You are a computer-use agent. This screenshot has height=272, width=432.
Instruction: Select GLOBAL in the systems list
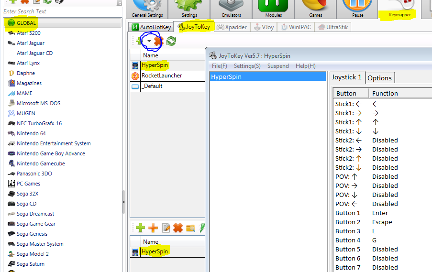coord(63,23)
